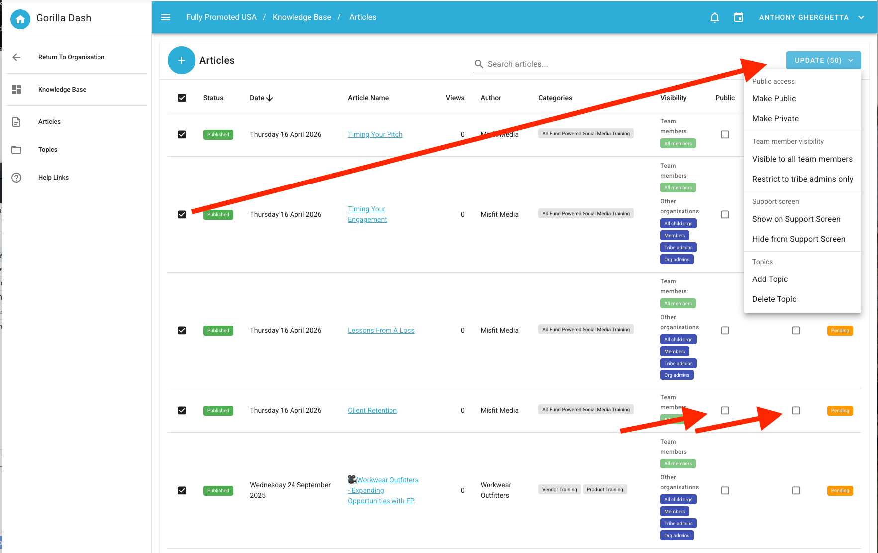Click the Author column header

[x=491, y=98]
